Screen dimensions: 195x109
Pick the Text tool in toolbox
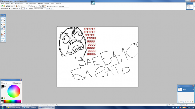click(2, 36)
